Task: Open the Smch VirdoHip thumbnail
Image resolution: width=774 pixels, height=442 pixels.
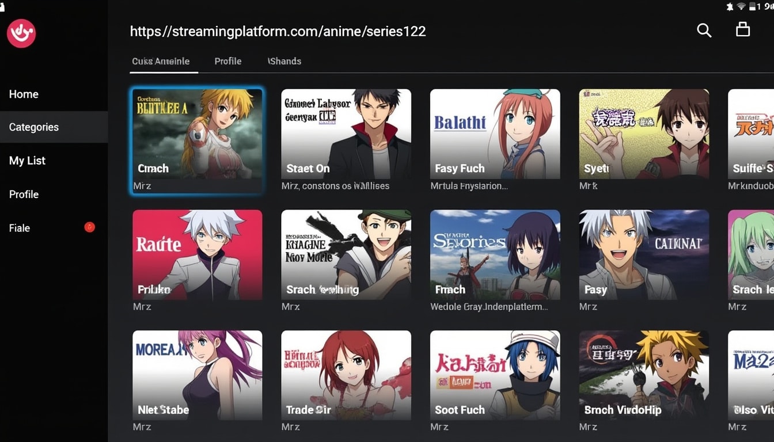Action: coord(644,375)
